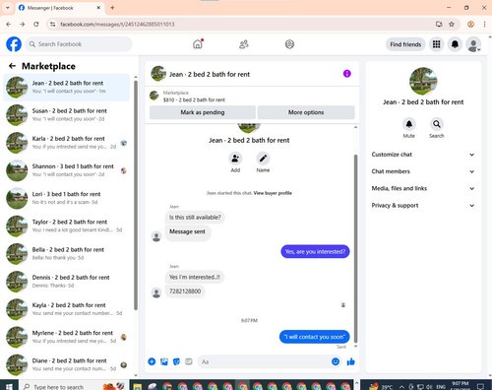Screen dimensions: 492x390
Task: Search in conversation magnifier icon
Action: coord(437,124)
